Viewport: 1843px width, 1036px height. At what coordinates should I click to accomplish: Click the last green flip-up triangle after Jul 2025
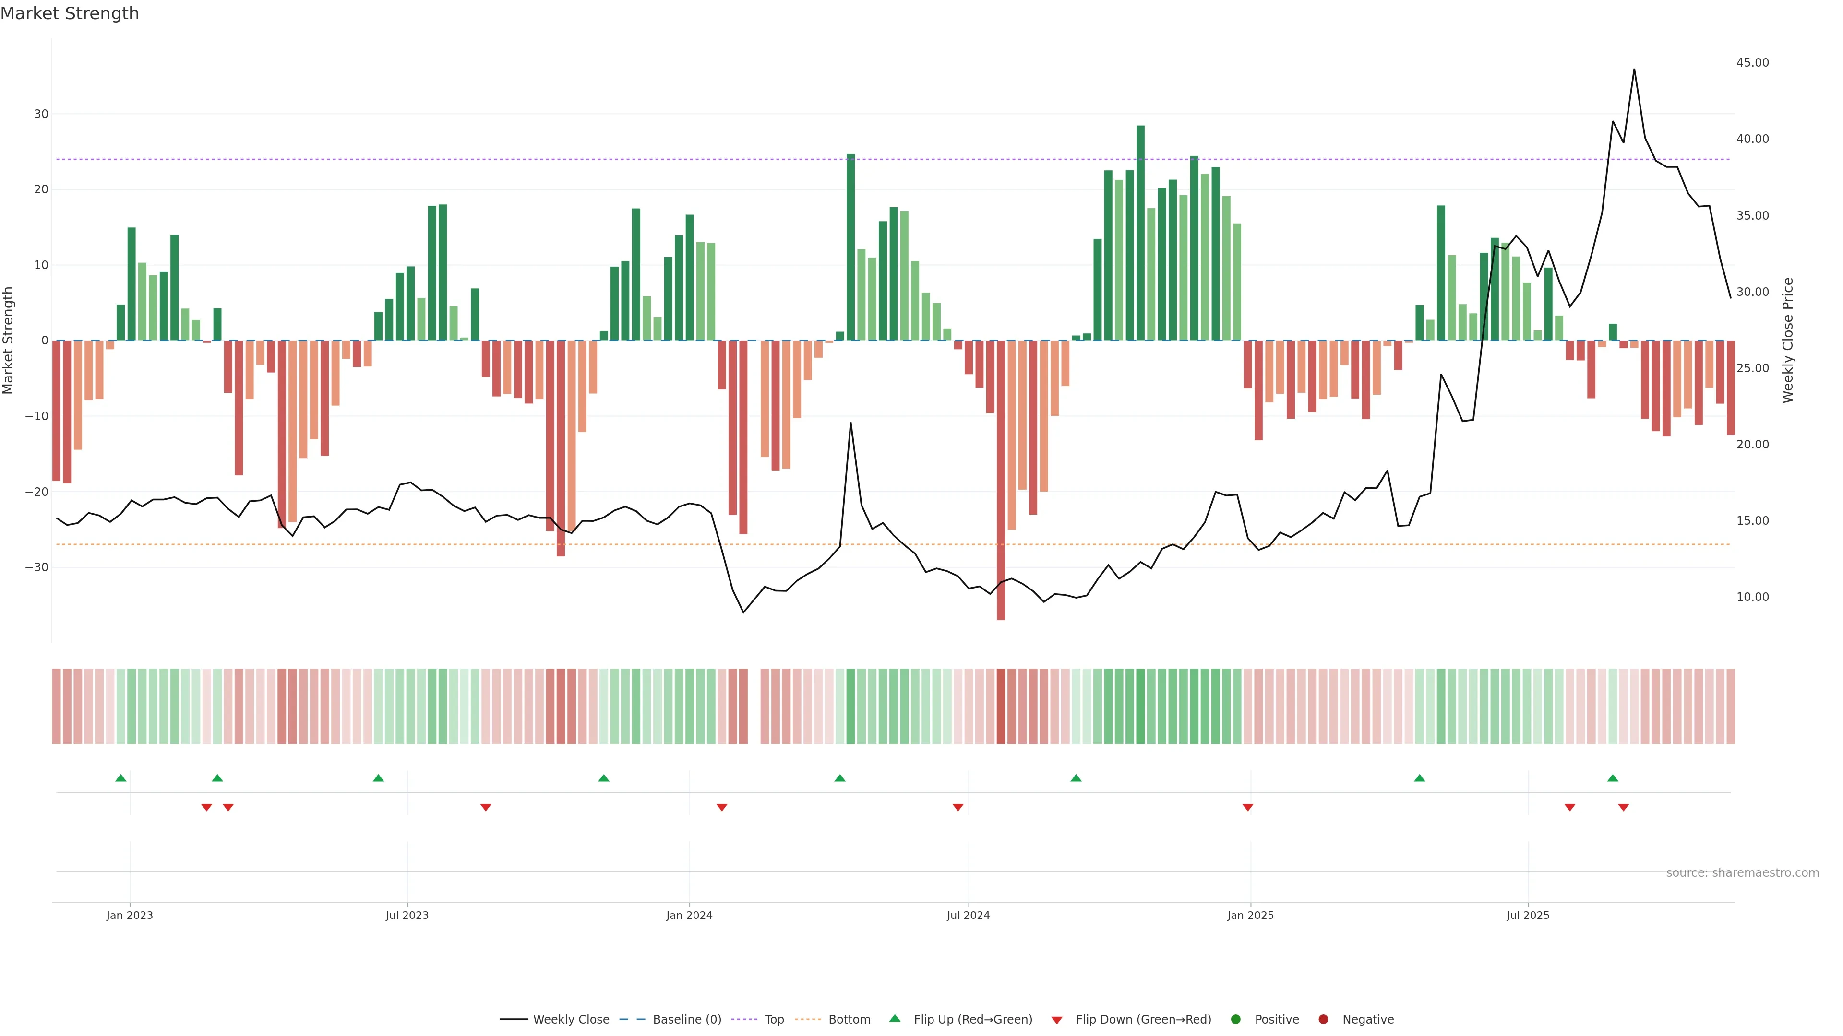point(1613,778)
